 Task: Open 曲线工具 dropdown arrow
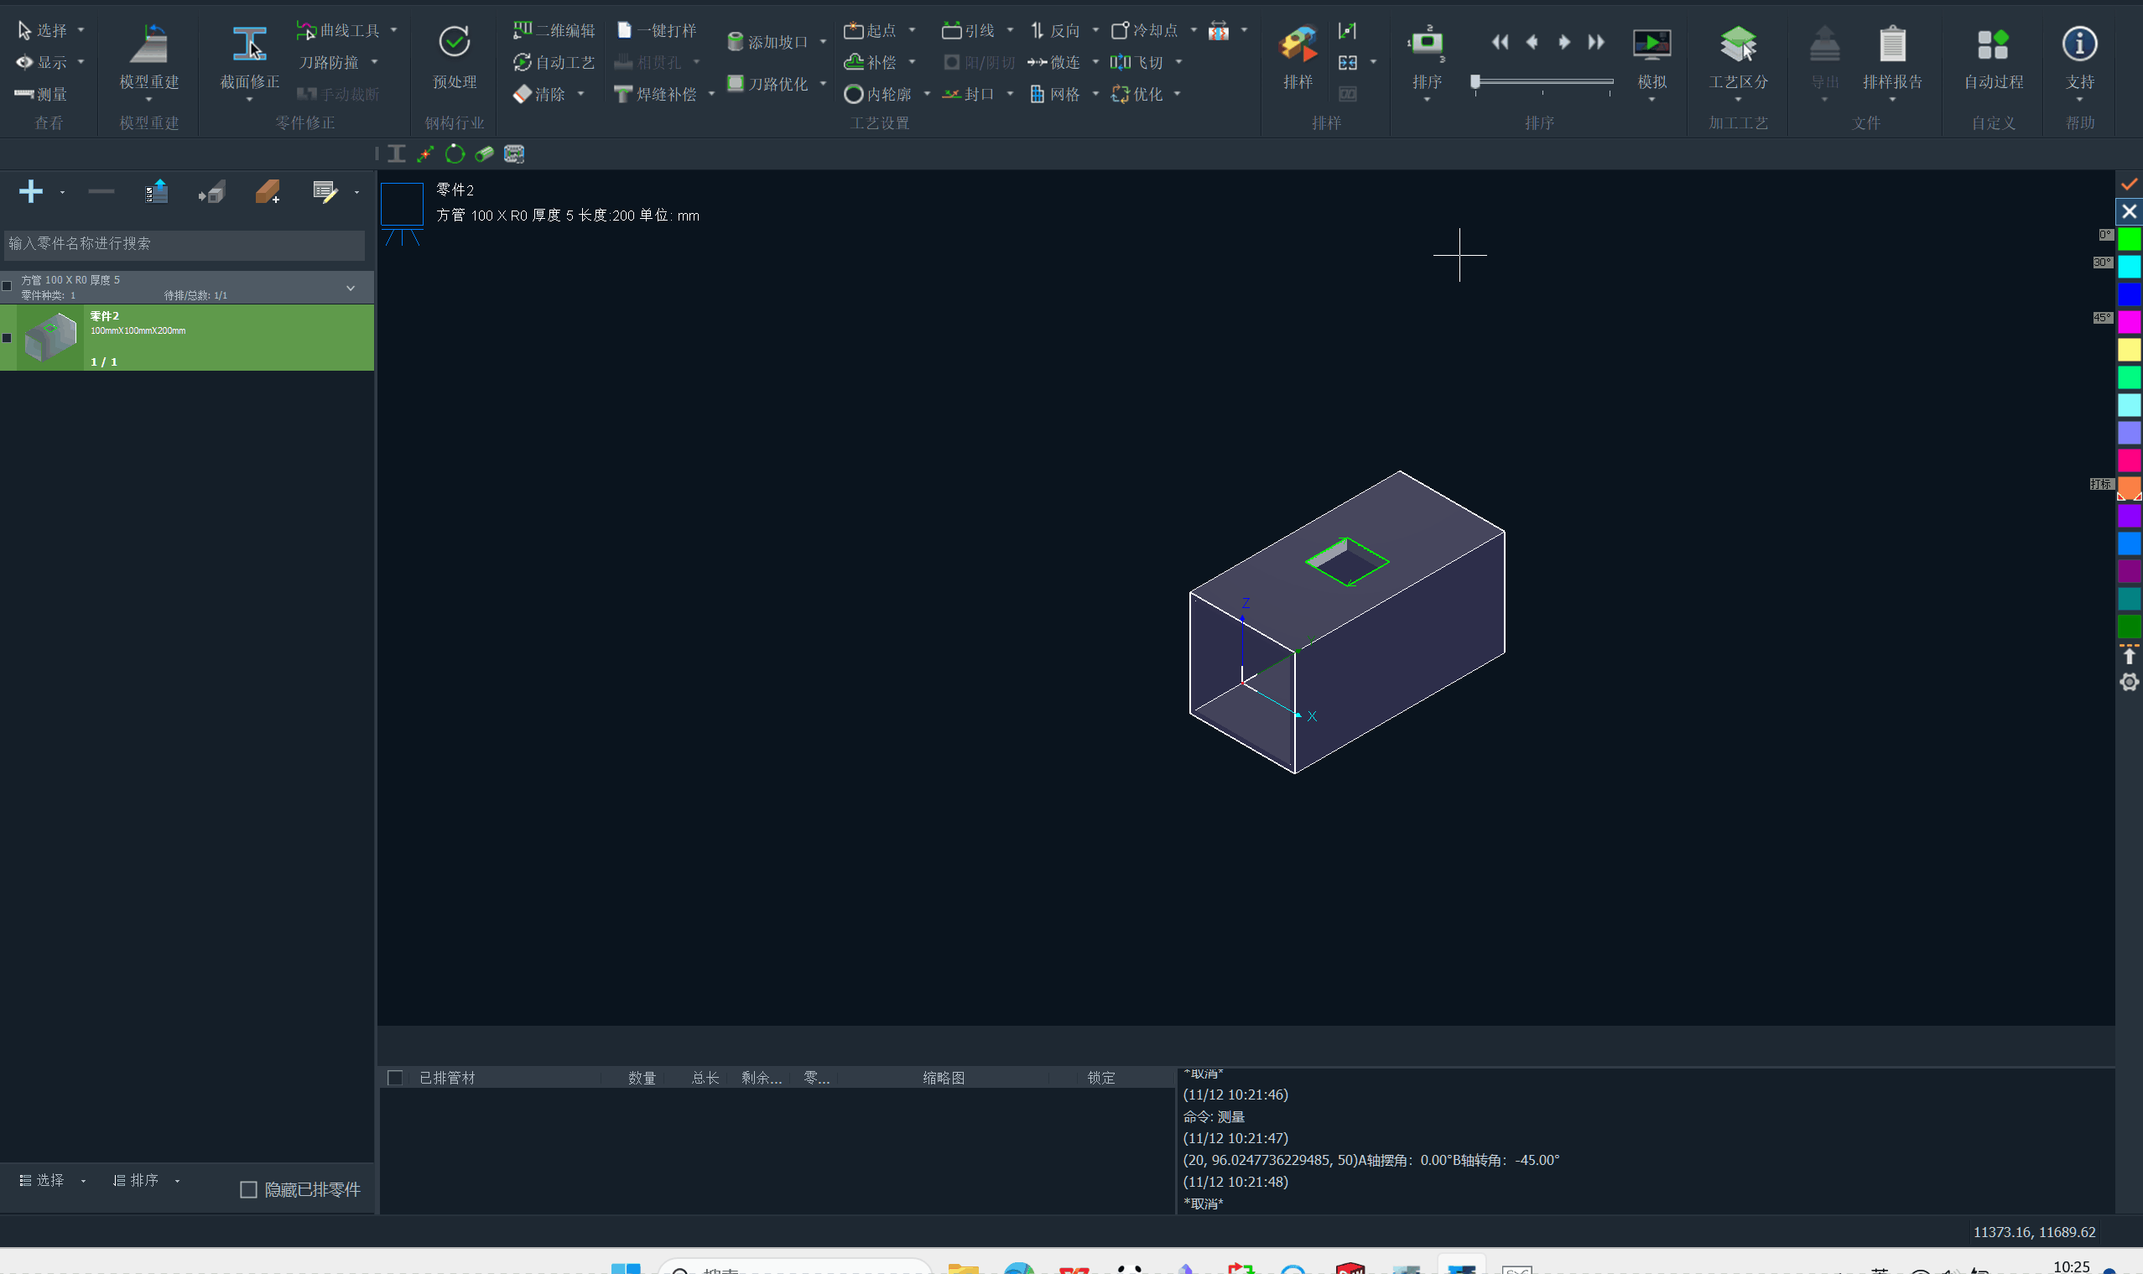point(394,30)
